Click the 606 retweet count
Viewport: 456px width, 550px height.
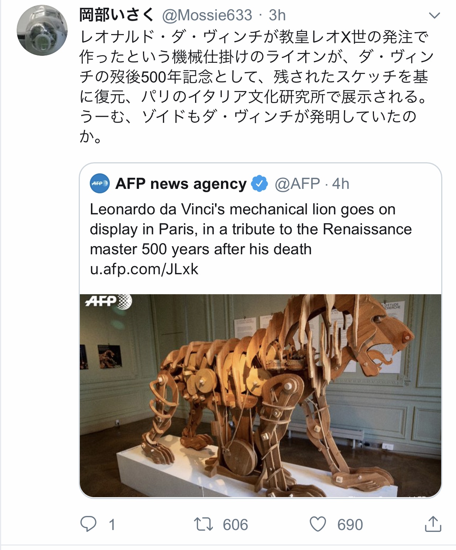coord(235,525)
